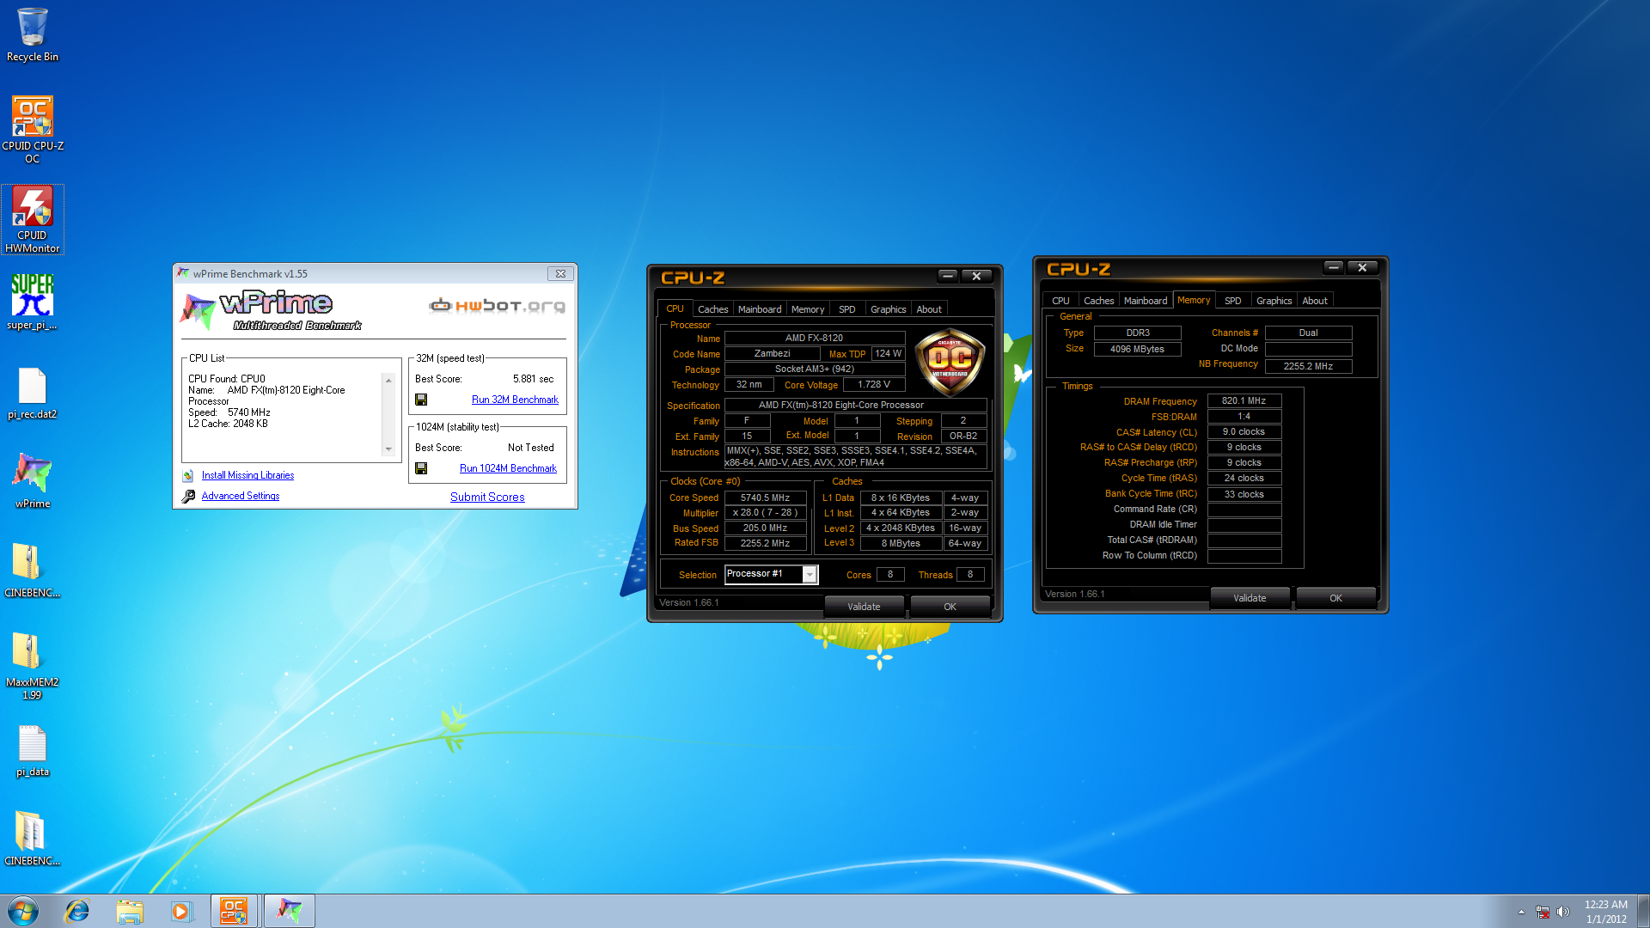The height and width of the screenshot is (928, 1650).
Task: Switch to CPU tab in right CPU-Z window
Action: pos(1060,301)
